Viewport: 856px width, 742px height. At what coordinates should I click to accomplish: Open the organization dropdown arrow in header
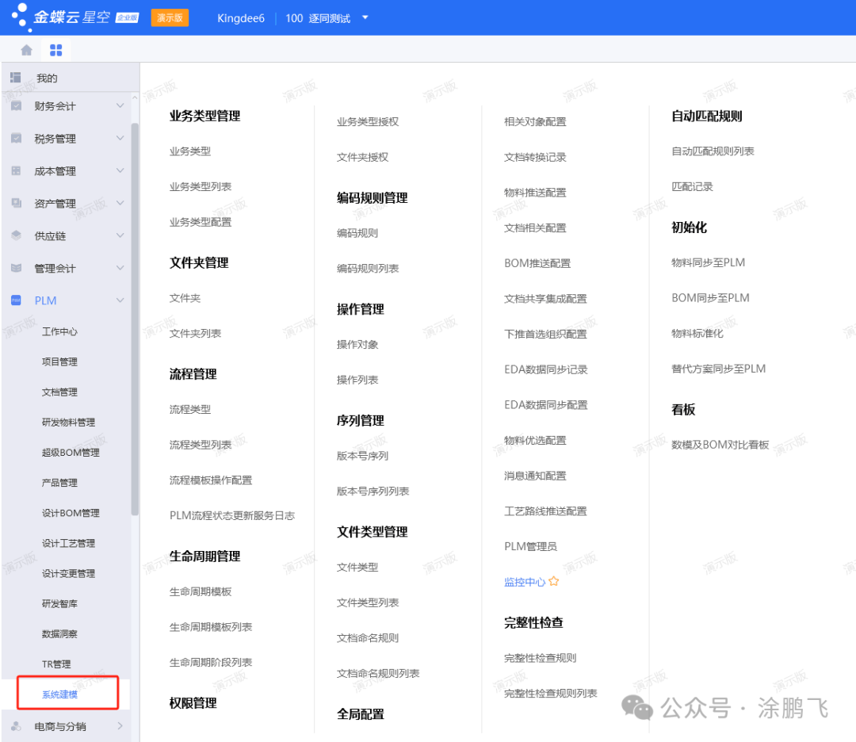[x=365, y=17]
